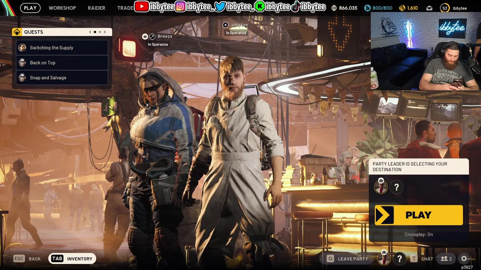Toggle the Crossplay: On setting
Screen dimensions: 481x270
(419, 234)
